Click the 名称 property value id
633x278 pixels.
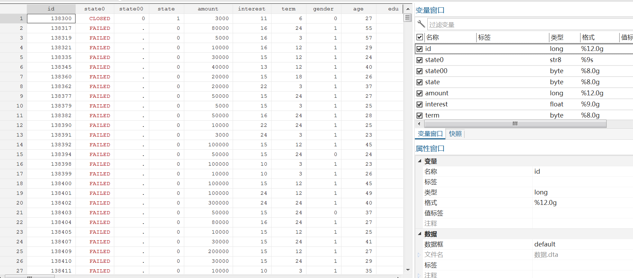537,172
